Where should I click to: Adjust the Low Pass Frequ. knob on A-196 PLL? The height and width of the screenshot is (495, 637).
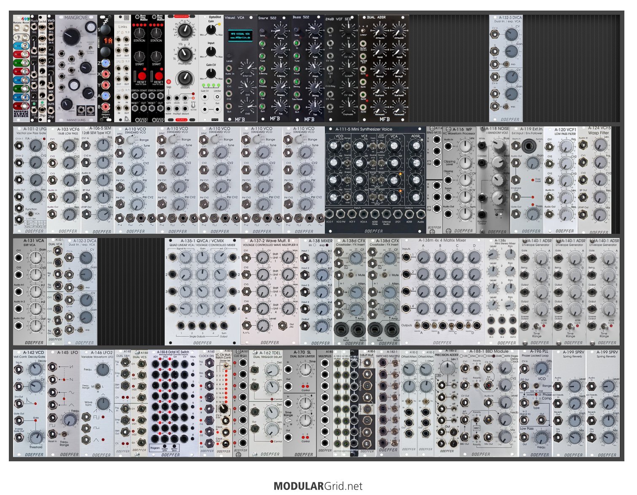(x=541, y=438)
